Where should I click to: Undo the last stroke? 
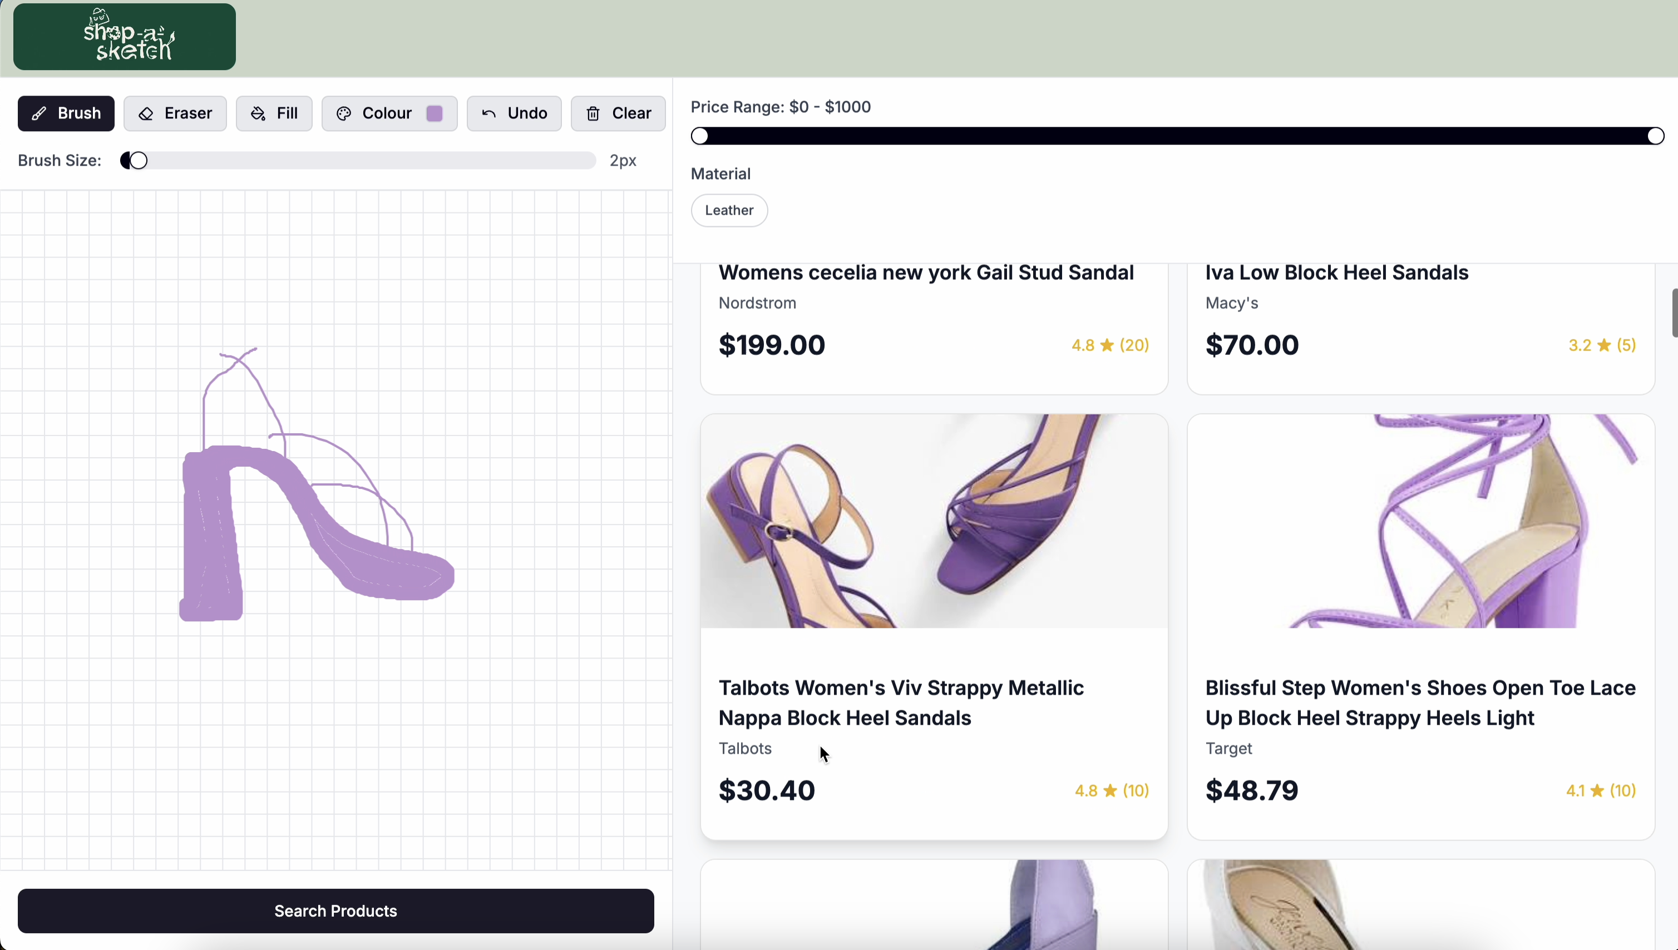(x=514, y=113)
